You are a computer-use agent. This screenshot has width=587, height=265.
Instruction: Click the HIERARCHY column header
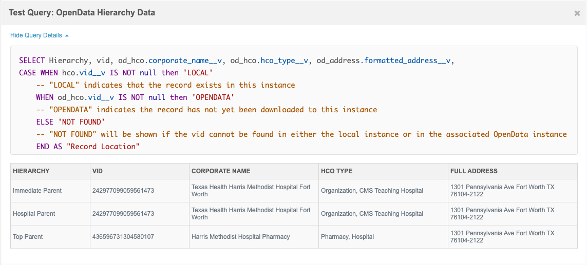tap(31, 171)
